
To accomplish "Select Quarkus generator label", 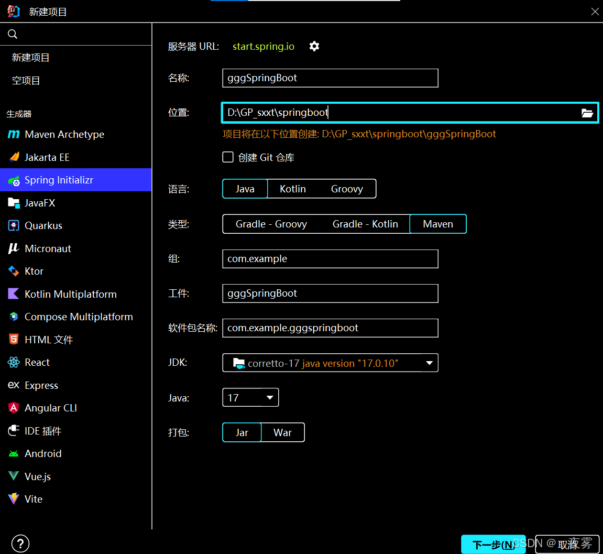I will click(x=43, y=225).
